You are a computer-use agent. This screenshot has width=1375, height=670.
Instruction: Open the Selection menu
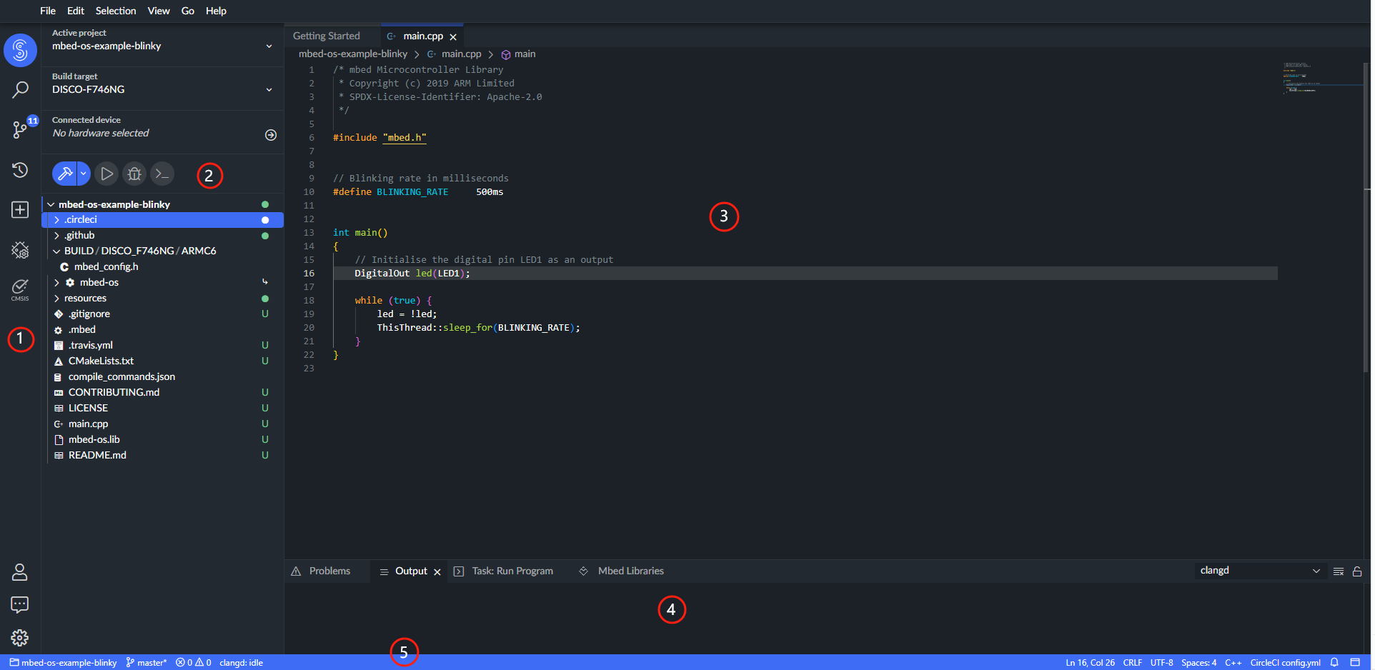coord(116,11)
